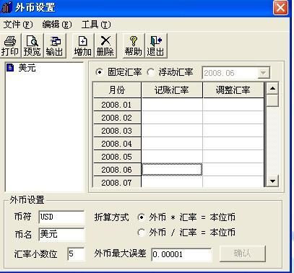The image size is (294, 273).
Task: Click the 2008.05 row header
Action: coord(117,157)
